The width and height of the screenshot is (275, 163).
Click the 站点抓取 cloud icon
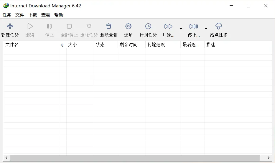219,26
